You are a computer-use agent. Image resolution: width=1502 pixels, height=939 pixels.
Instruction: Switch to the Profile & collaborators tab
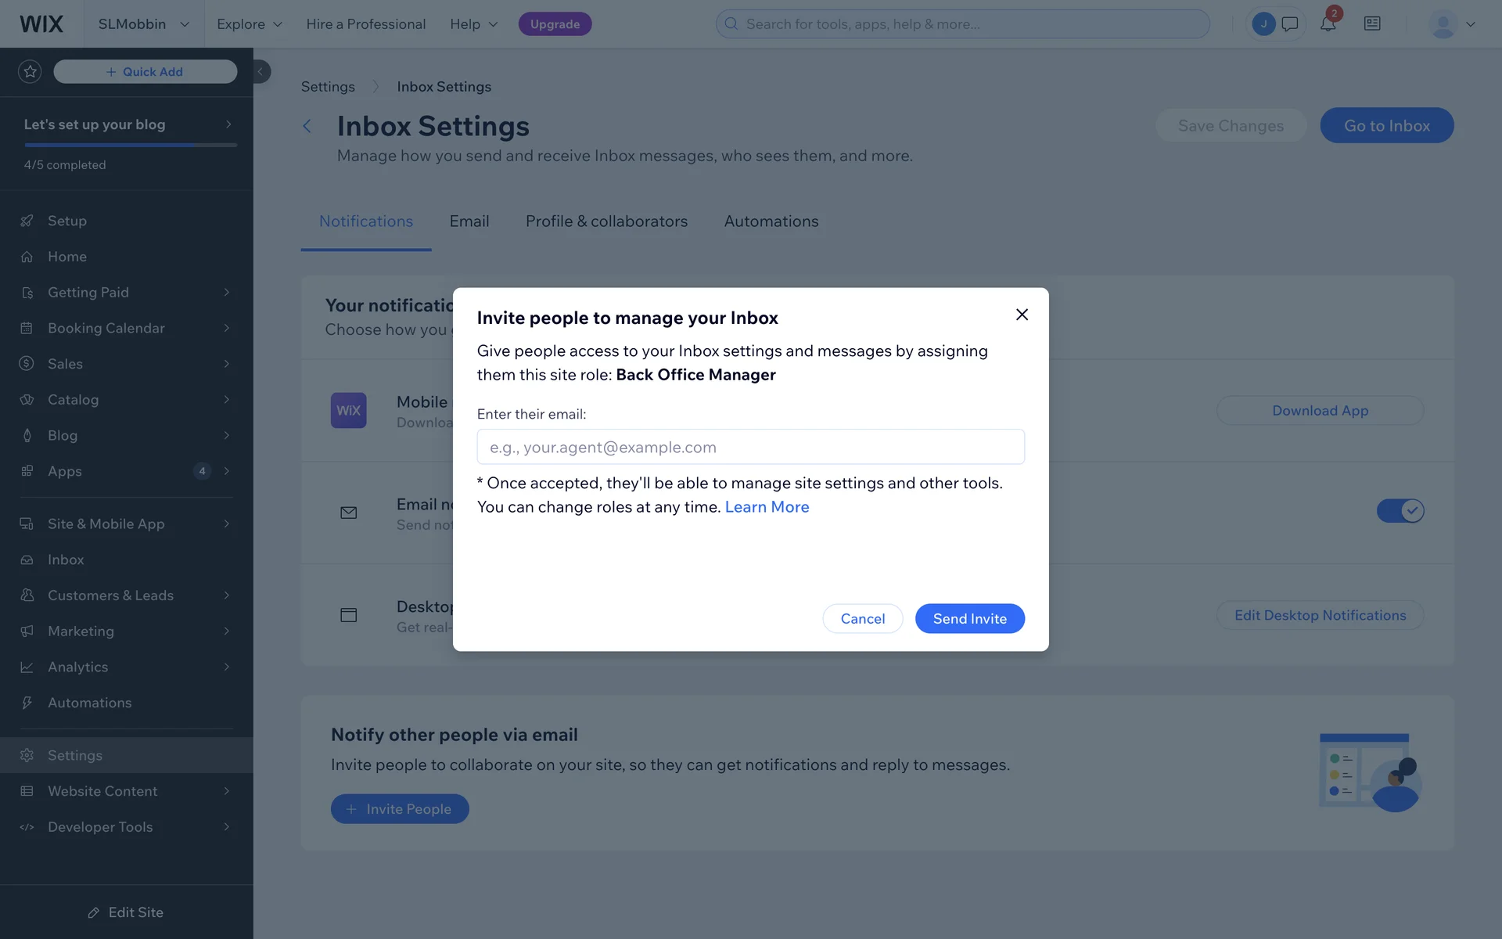coord(606,221)
